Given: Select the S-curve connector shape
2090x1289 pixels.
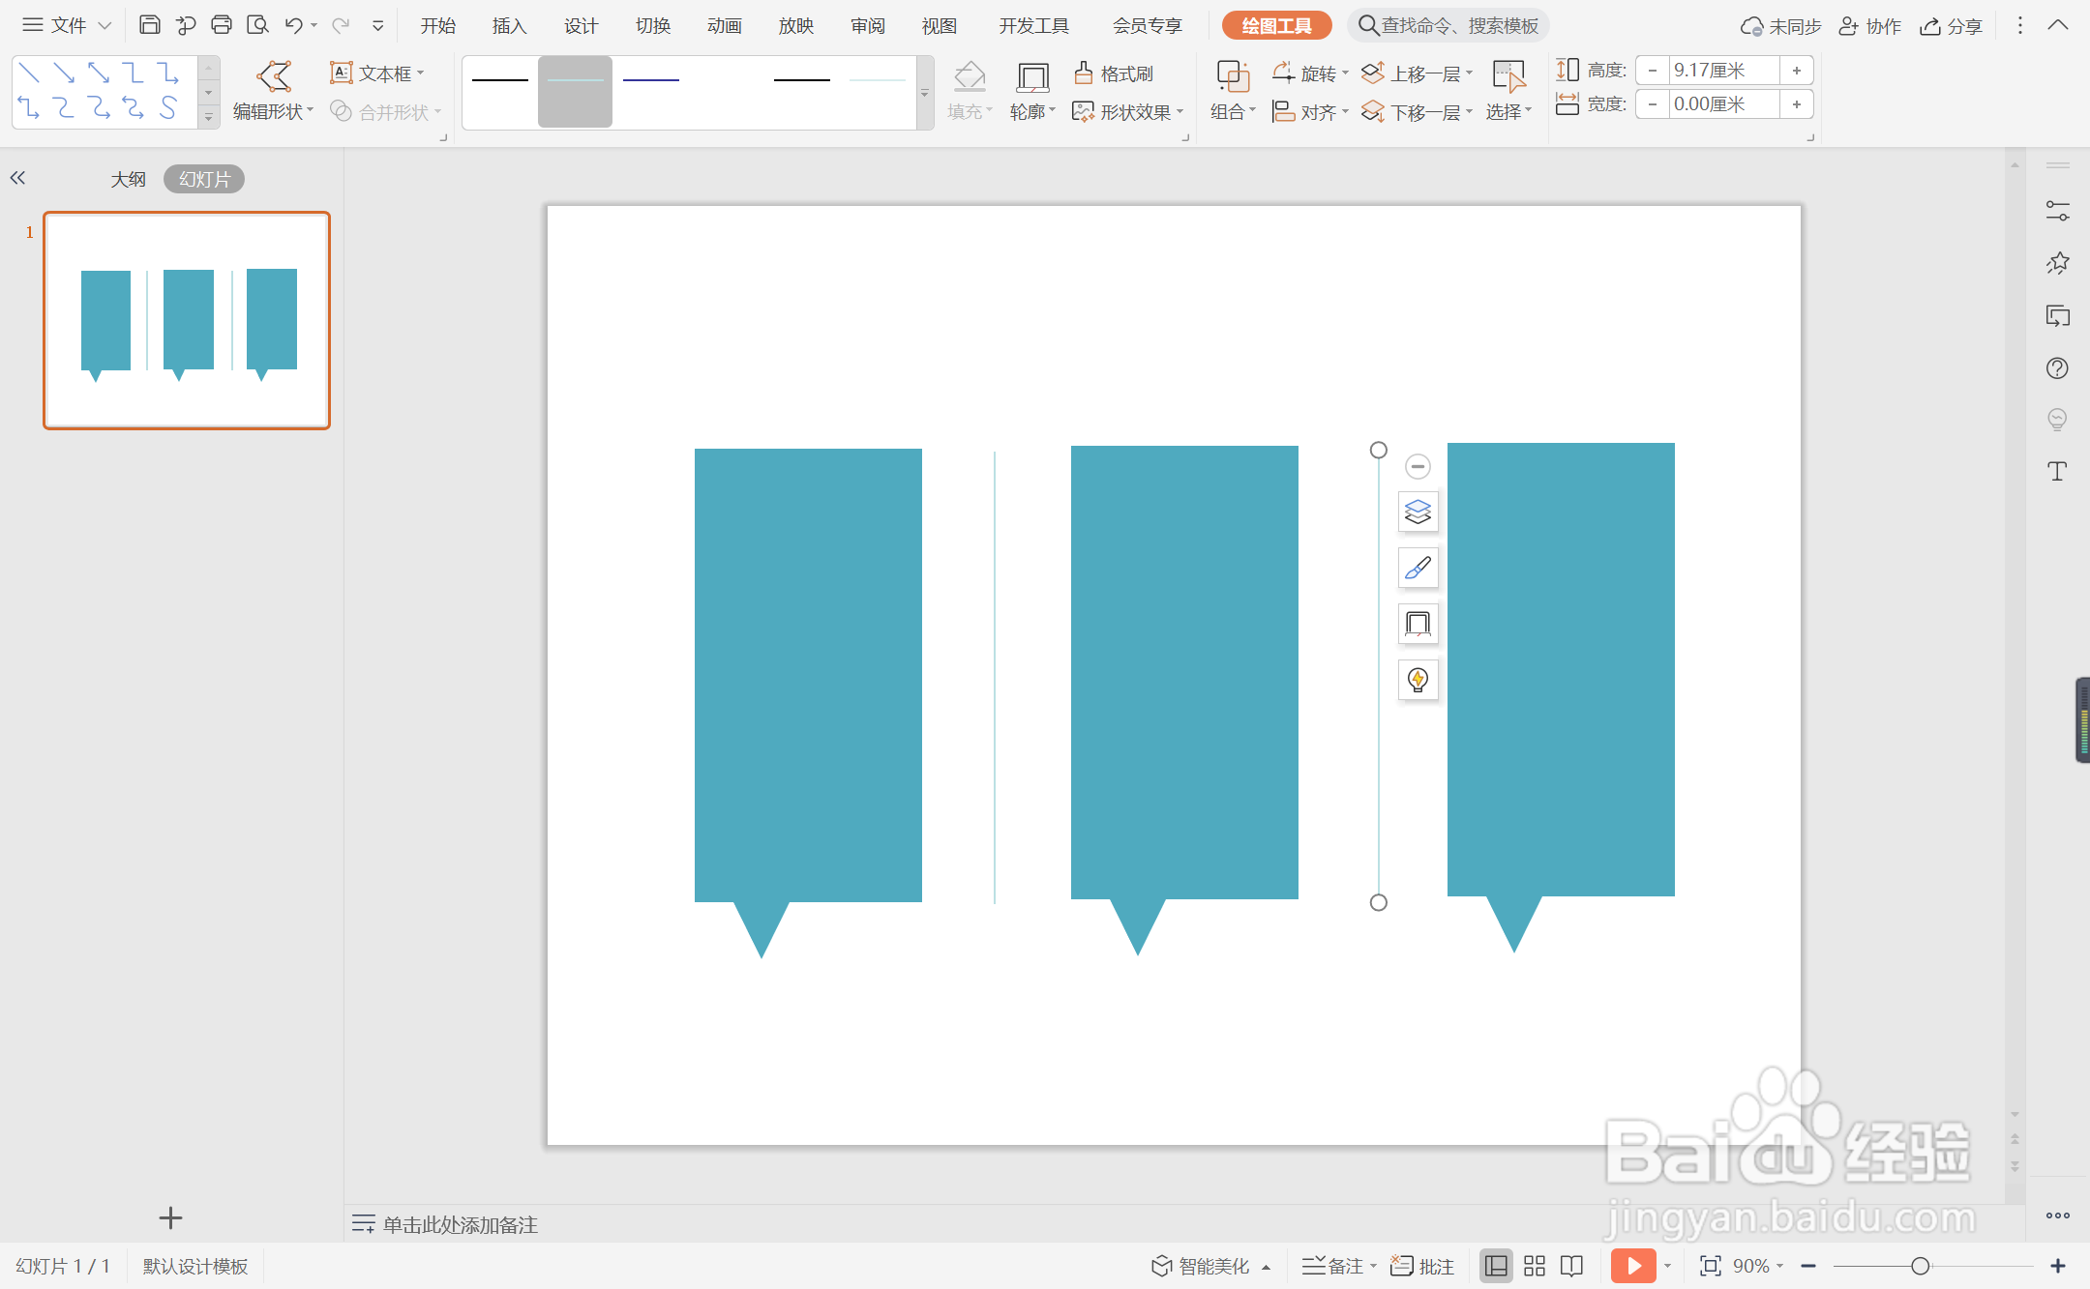Looking at the screenshot, I should click(169, 107).
